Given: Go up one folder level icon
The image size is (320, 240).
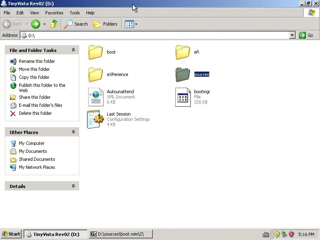Looking at the screenshot, I should pyautogui.click(x=54, y=24).
